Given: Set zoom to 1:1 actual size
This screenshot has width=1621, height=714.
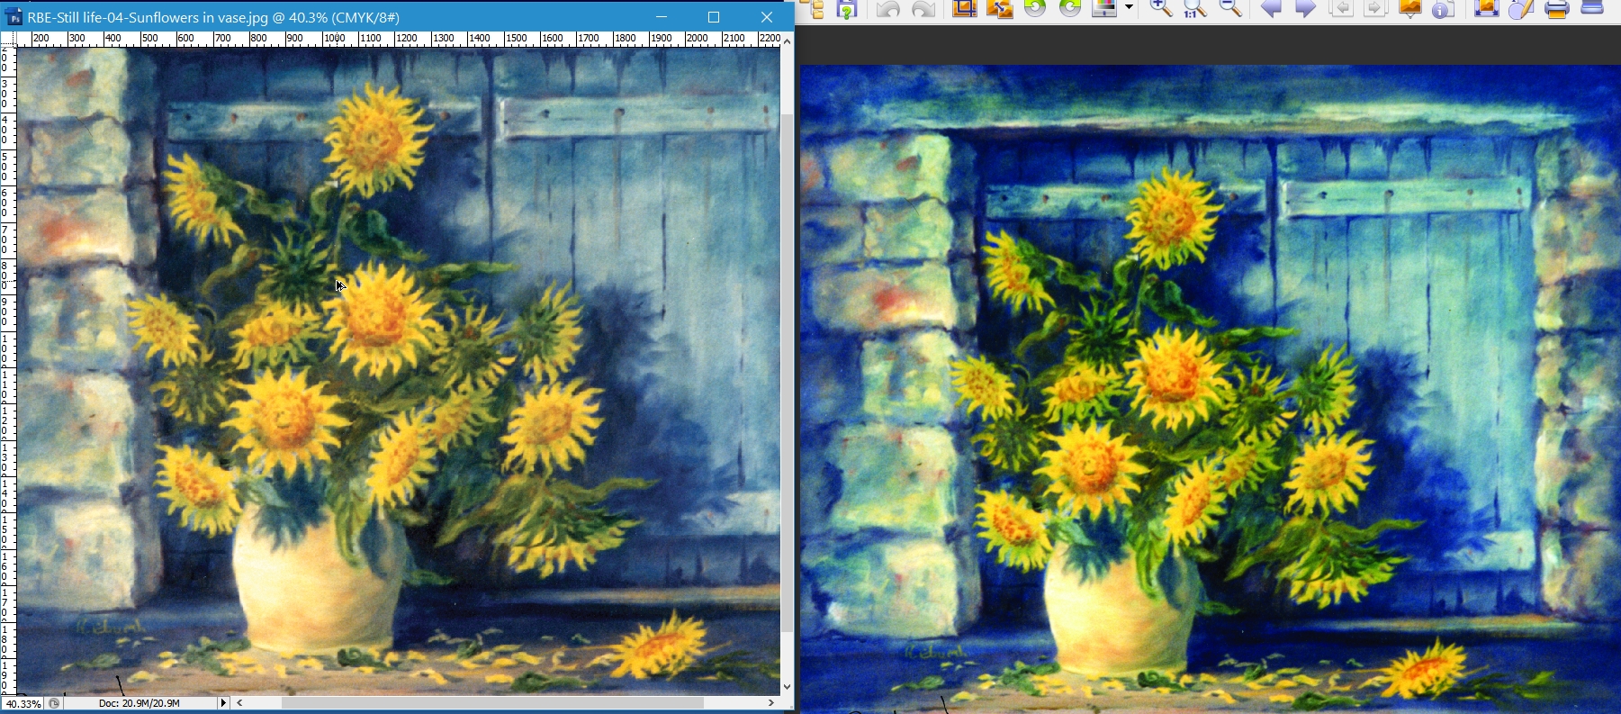Looking at the screenshot, I should point(1195,9).
